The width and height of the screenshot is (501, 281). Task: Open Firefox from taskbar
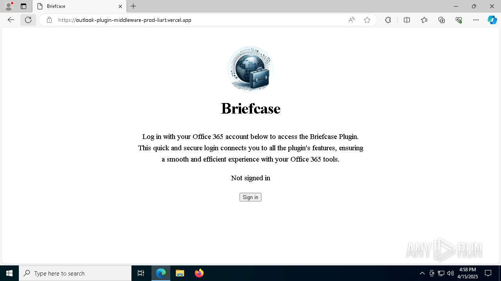(x=199, y=273)
